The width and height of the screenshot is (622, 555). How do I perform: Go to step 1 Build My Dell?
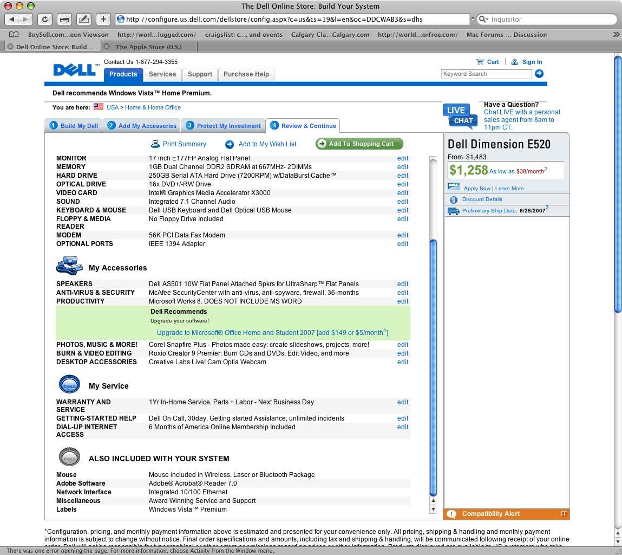(74, 126)
